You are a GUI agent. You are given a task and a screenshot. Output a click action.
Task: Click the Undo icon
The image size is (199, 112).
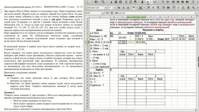coord(148,2)
